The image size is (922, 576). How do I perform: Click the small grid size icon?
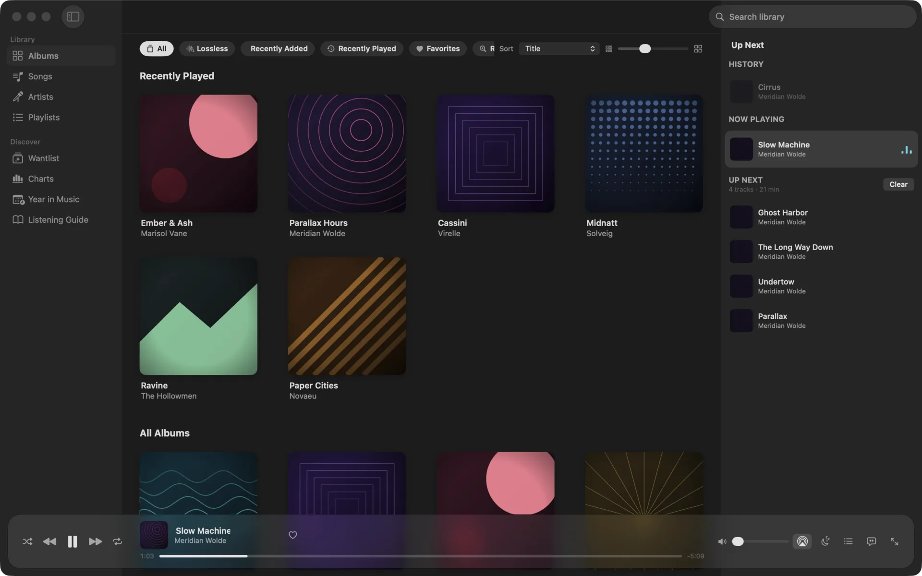[609, 48]
